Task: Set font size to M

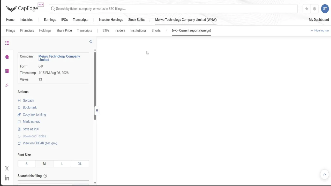Action: coord(44,164)
